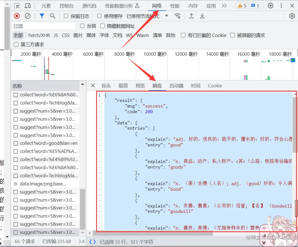This screenshot has width=298, height=247.
Task: Expand more DevTools tabs chevron
Action: 224,6
